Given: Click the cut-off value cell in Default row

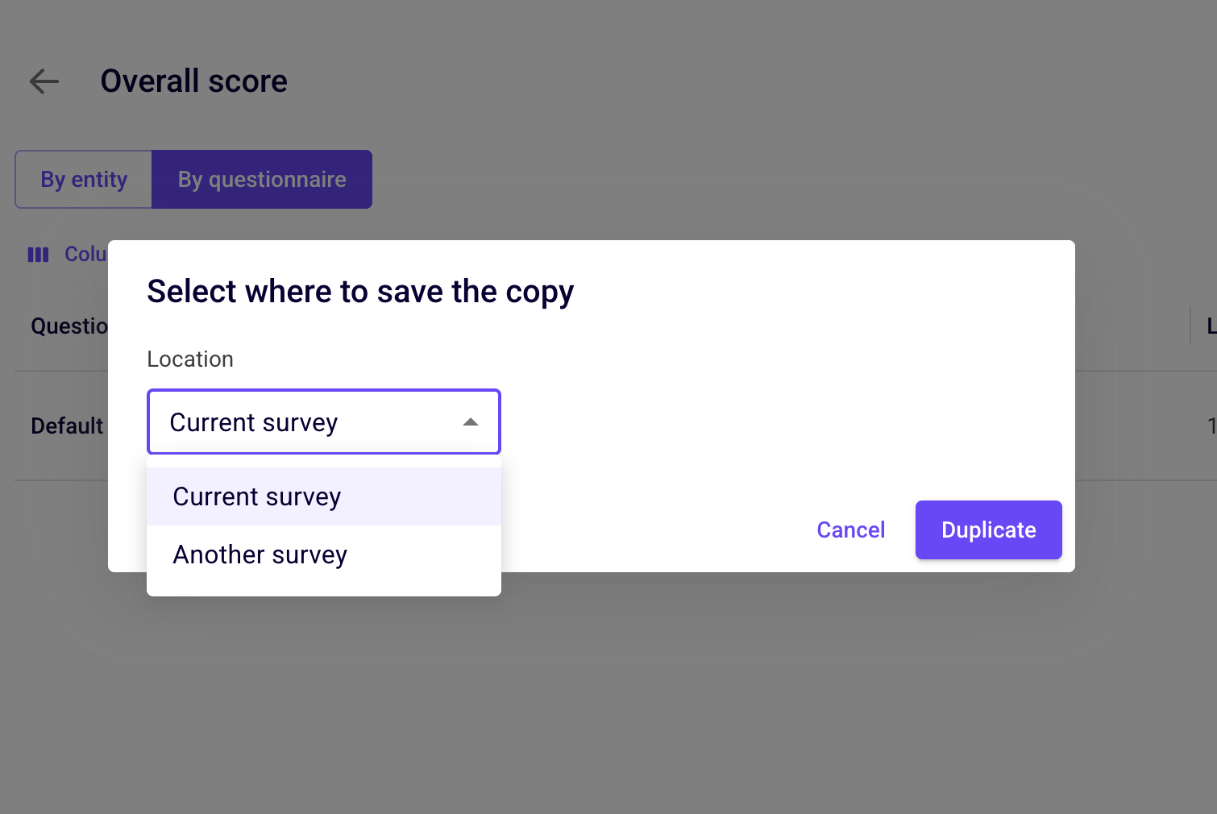Looking at the screenshot, I should [1212, 426].
